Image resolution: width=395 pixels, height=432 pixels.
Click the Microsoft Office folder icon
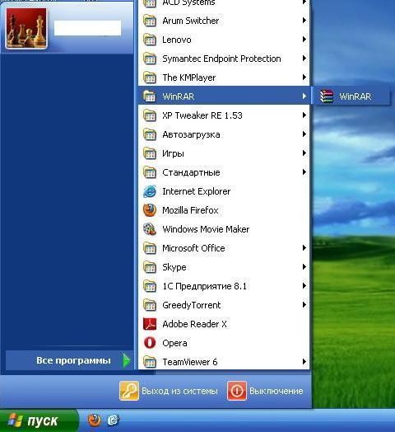click(150, 248)
